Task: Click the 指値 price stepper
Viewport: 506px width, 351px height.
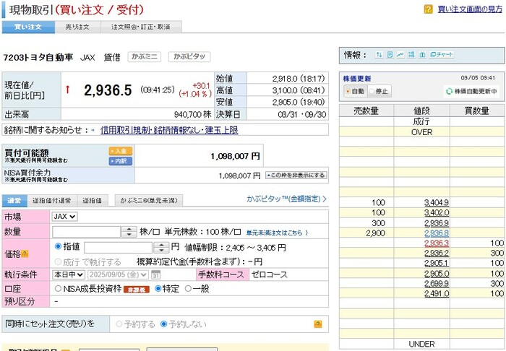Action: pyautogui.click(x=161, y=248)
